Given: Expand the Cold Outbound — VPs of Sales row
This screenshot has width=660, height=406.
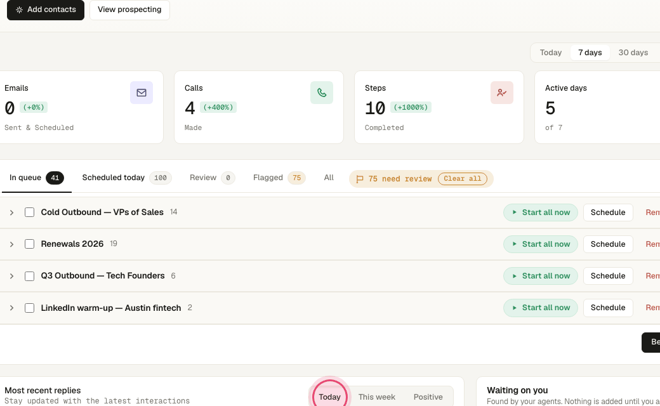Looking at the screenshot, I should (x=12, y=213).
